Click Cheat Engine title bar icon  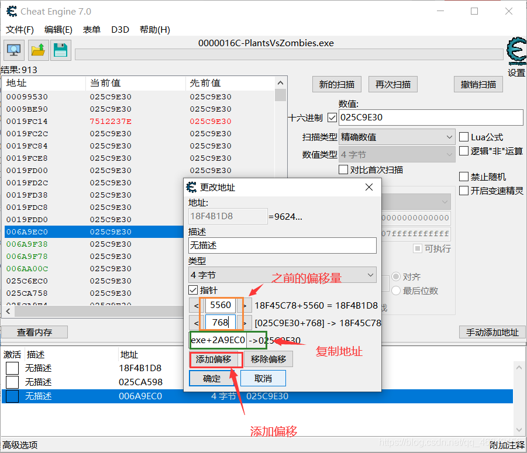(12, 11)
